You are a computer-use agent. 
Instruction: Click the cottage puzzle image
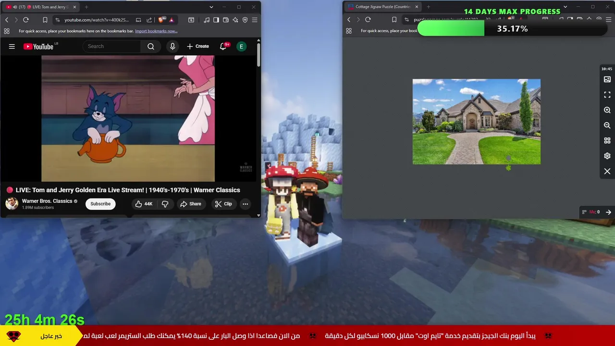(477, 122)
